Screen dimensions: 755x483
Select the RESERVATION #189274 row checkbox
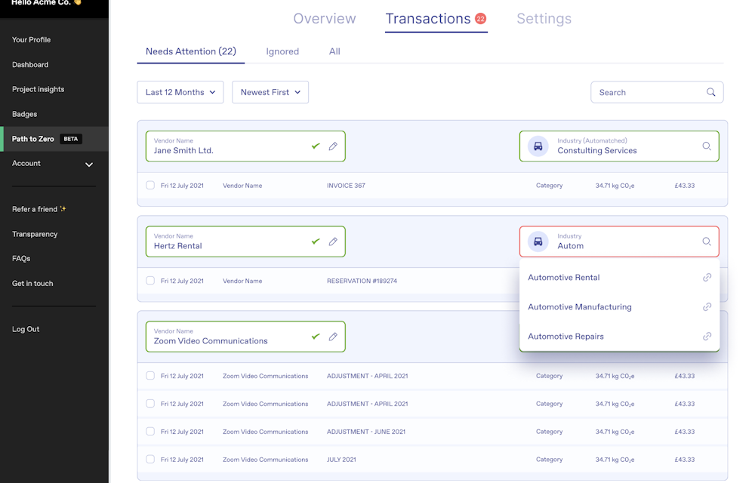150,281
